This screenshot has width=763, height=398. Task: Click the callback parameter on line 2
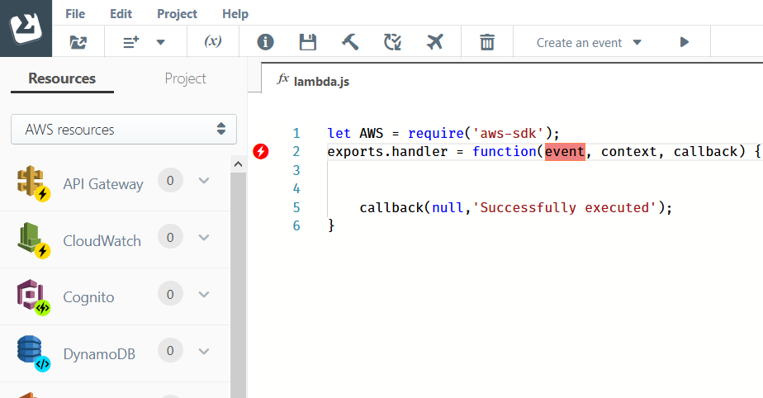click(705, 152)
